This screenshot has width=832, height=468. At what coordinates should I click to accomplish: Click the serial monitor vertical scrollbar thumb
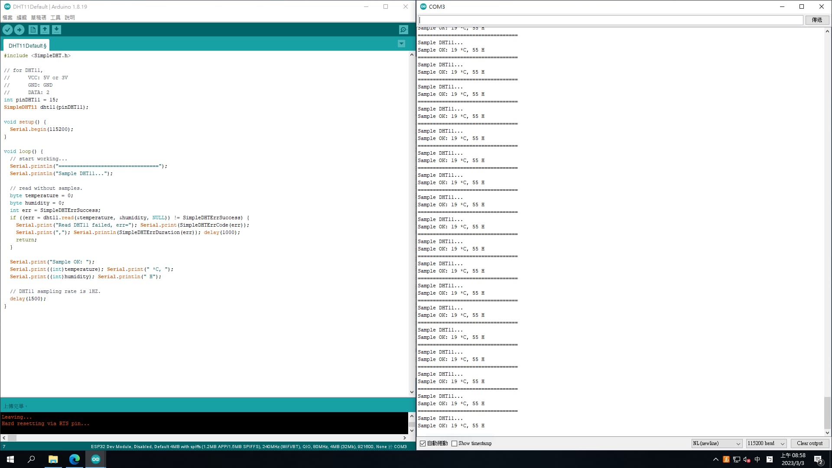(x=827, y=412)
